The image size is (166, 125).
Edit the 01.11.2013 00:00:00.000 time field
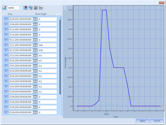21,40
